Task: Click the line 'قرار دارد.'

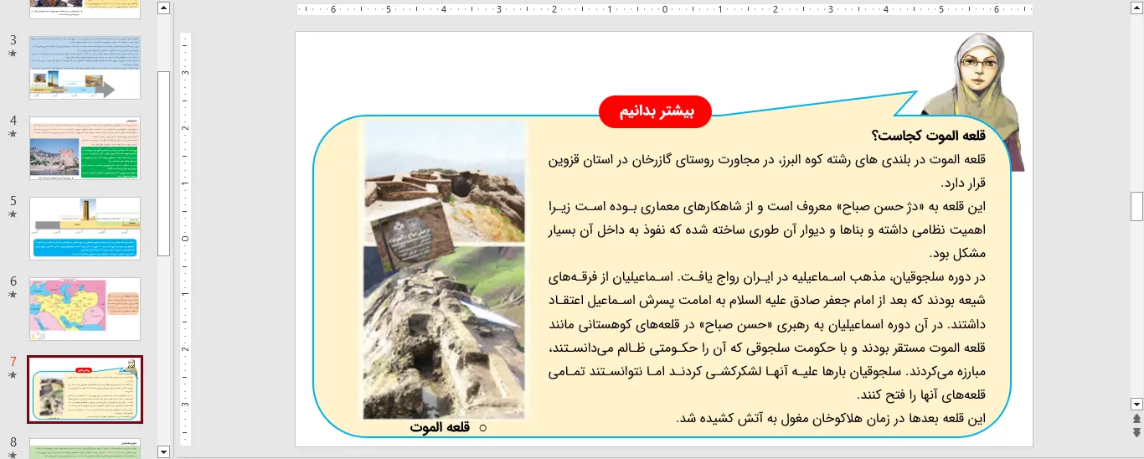Action: (x=961, y=183)
